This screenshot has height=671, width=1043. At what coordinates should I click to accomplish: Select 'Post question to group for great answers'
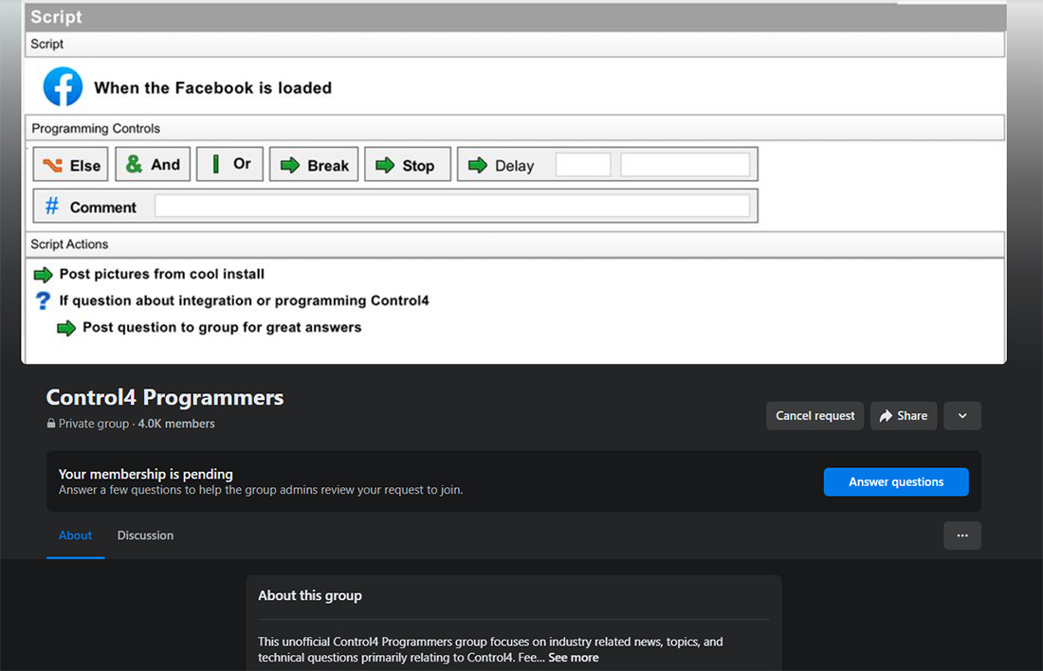coord(222,327)
